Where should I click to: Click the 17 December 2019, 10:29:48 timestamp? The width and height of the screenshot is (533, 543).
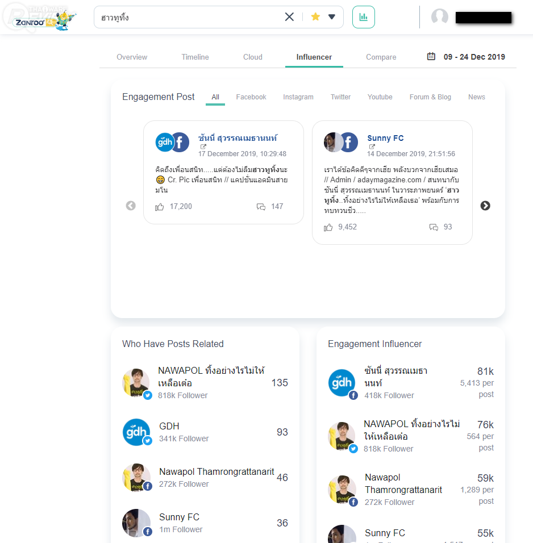click(x=242, y=154)
